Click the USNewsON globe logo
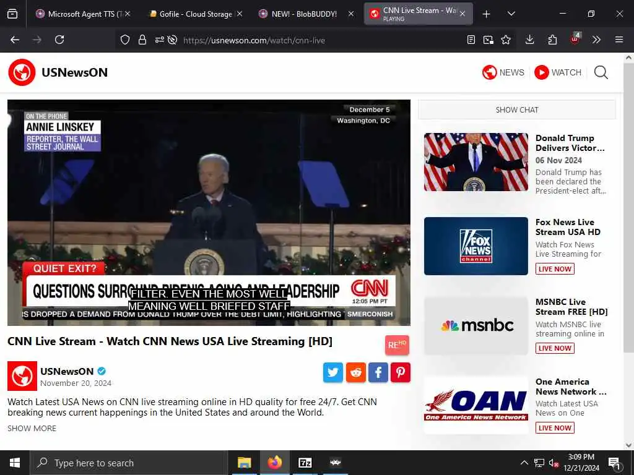This screenshot has height=475, width=634. coord(22,72)
